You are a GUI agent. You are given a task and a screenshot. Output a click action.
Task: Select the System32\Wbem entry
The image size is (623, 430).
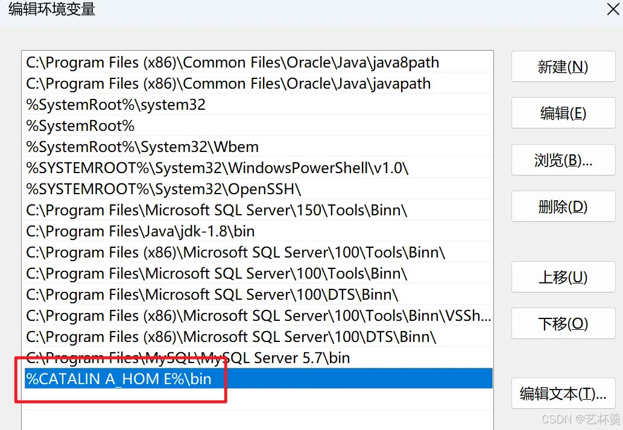pyautogui.click(x=258, y=147)
